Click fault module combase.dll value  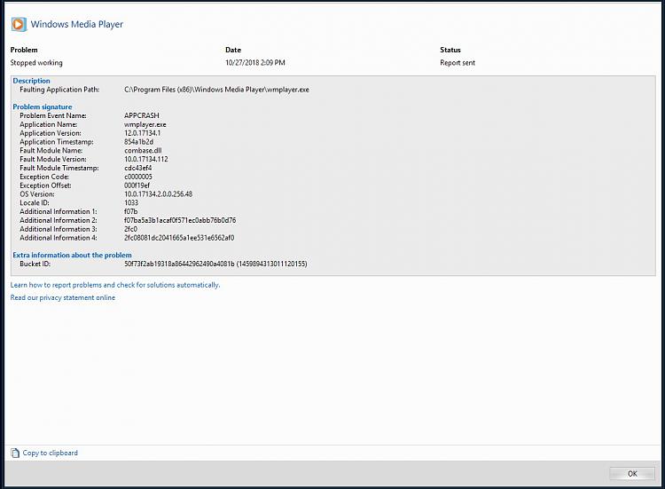click(143, 150)
